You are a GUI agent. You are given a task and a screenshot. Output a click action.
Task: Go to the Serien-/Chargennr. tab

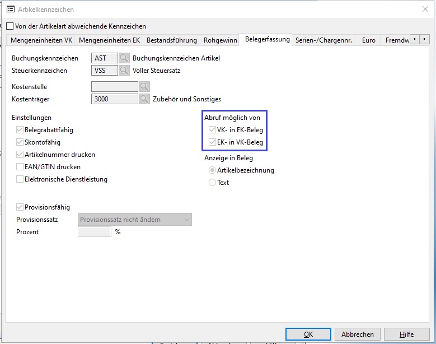click(324, 40)
